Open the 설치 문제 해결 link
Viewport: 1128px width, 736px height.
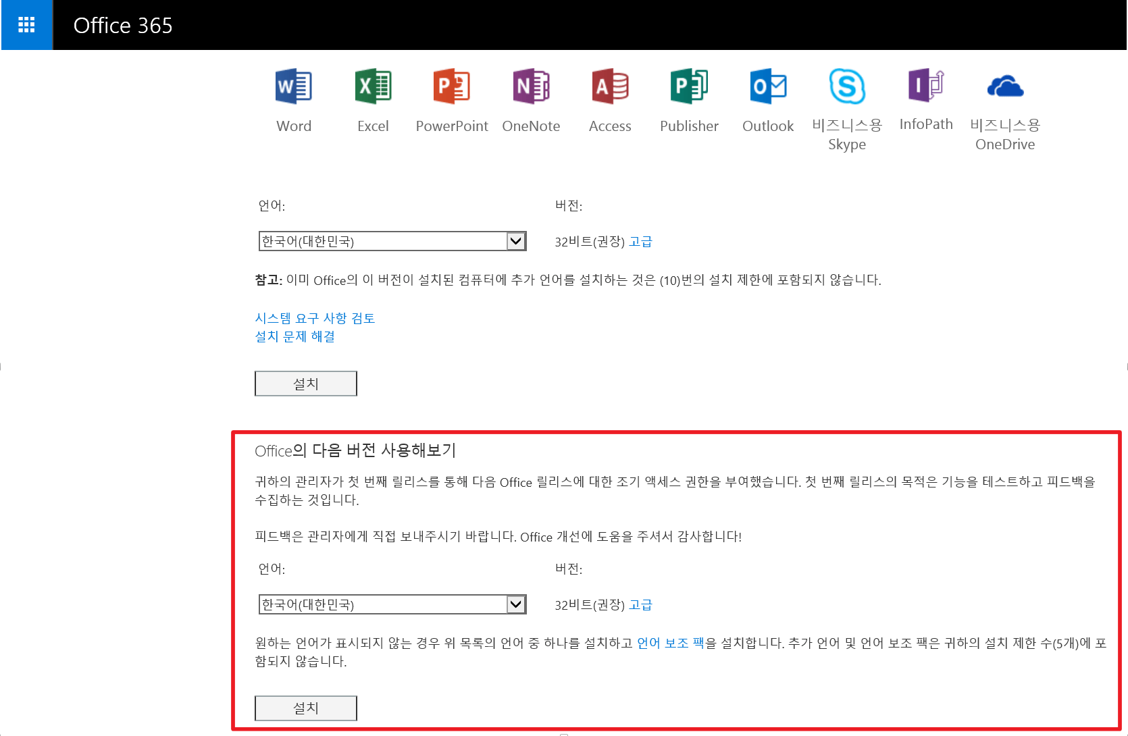[x=295, y=336]
